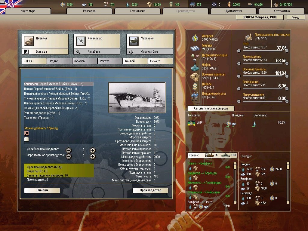Click the Бригада 'B' icon

(26, 52)
